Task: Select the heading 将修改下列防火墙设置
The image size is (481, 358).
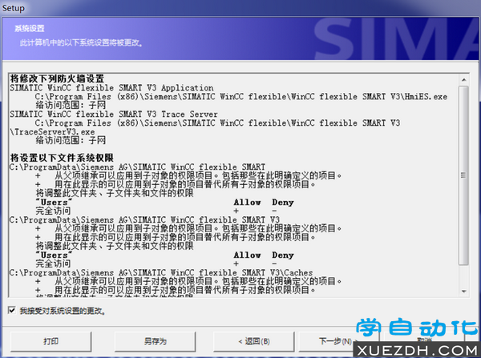Action: click(x=57, y=78)
